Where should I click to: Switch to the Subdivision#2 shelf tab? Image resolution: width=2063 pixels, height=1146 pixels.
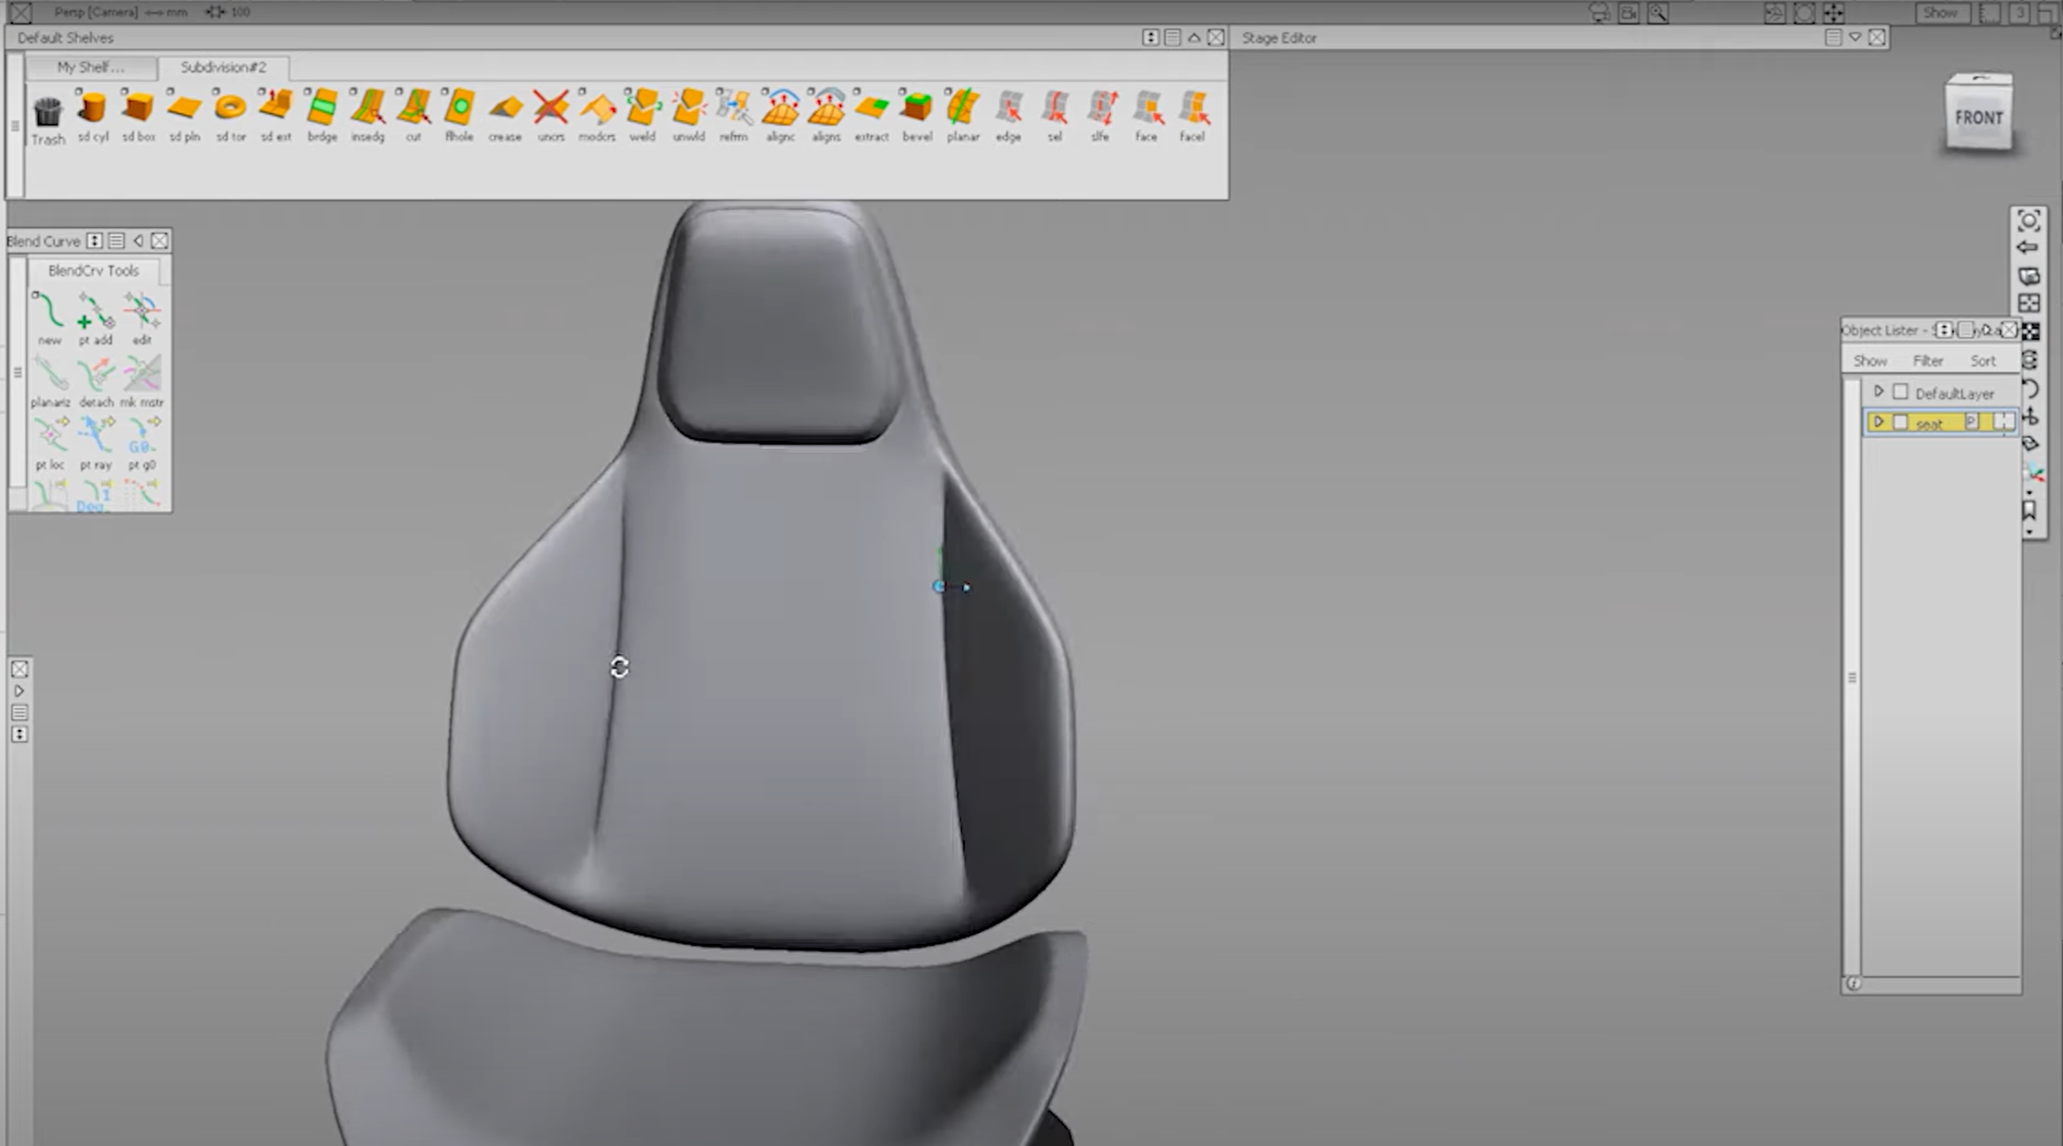coord(223,67)
